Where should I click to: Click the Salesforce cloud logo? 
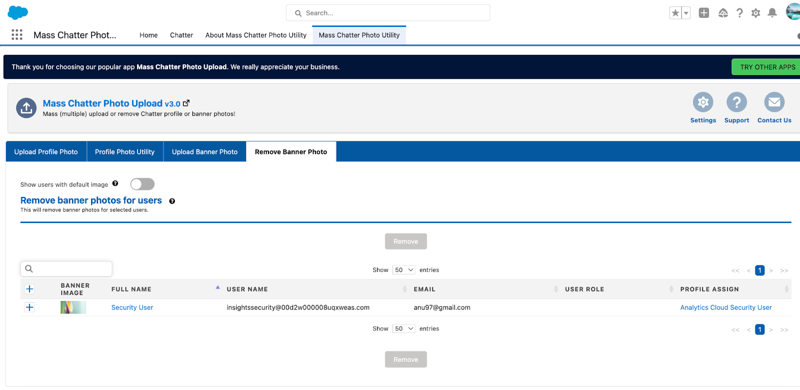tap(18, 12)
